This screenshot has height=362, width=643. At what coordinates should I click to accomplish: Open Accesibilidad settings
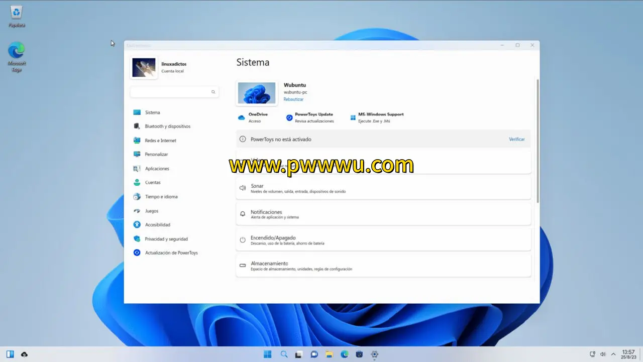157,225
